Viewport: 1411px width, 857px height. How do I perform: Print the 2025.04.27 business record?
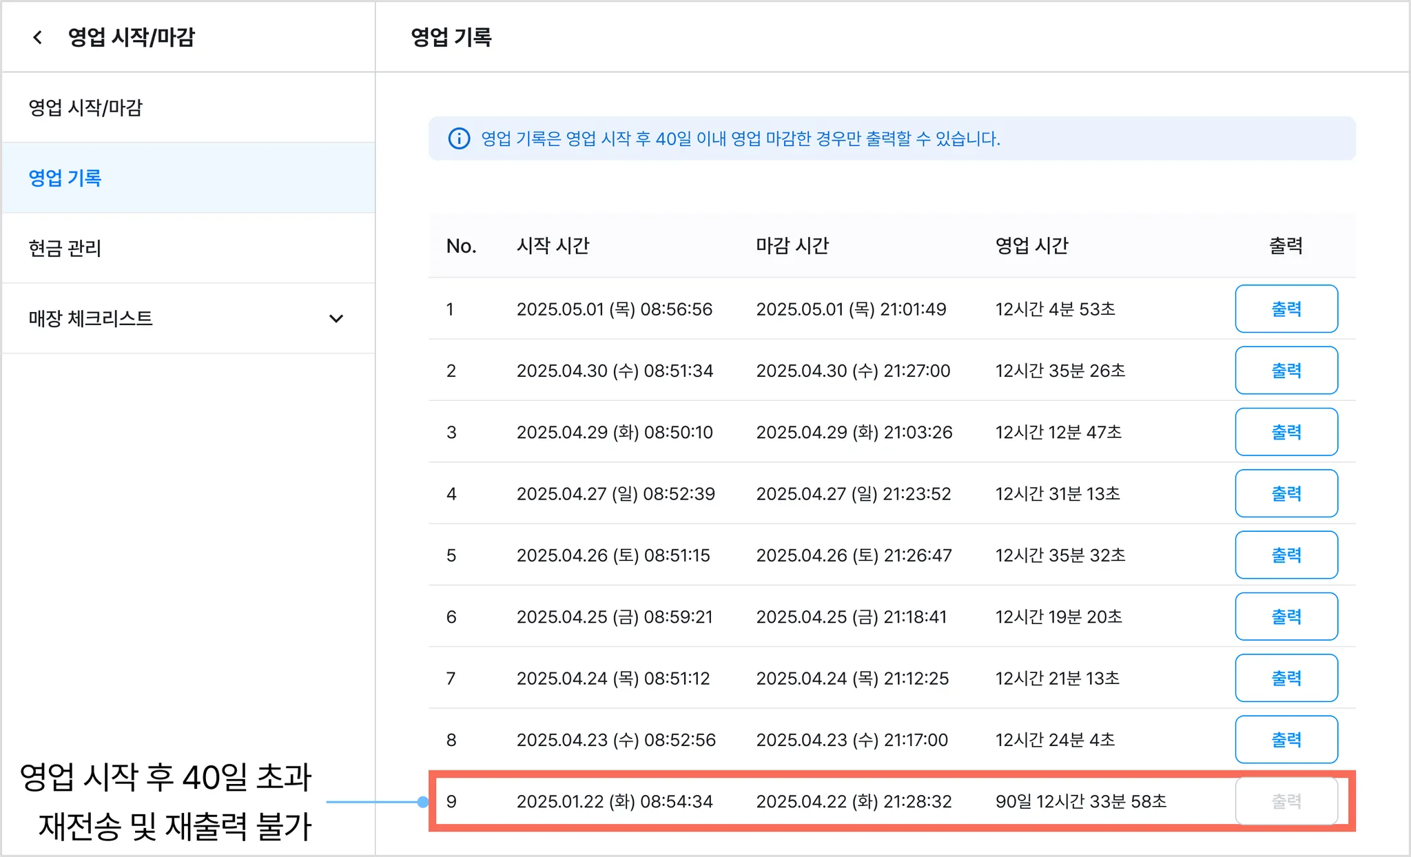pos(1286,493)
